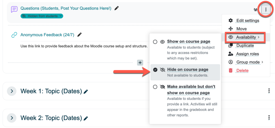The height and width of the screenshot is (128, 275).
Task: Select Hide on course page radio option
Action: pyautogui.click(x=155, y=70)
